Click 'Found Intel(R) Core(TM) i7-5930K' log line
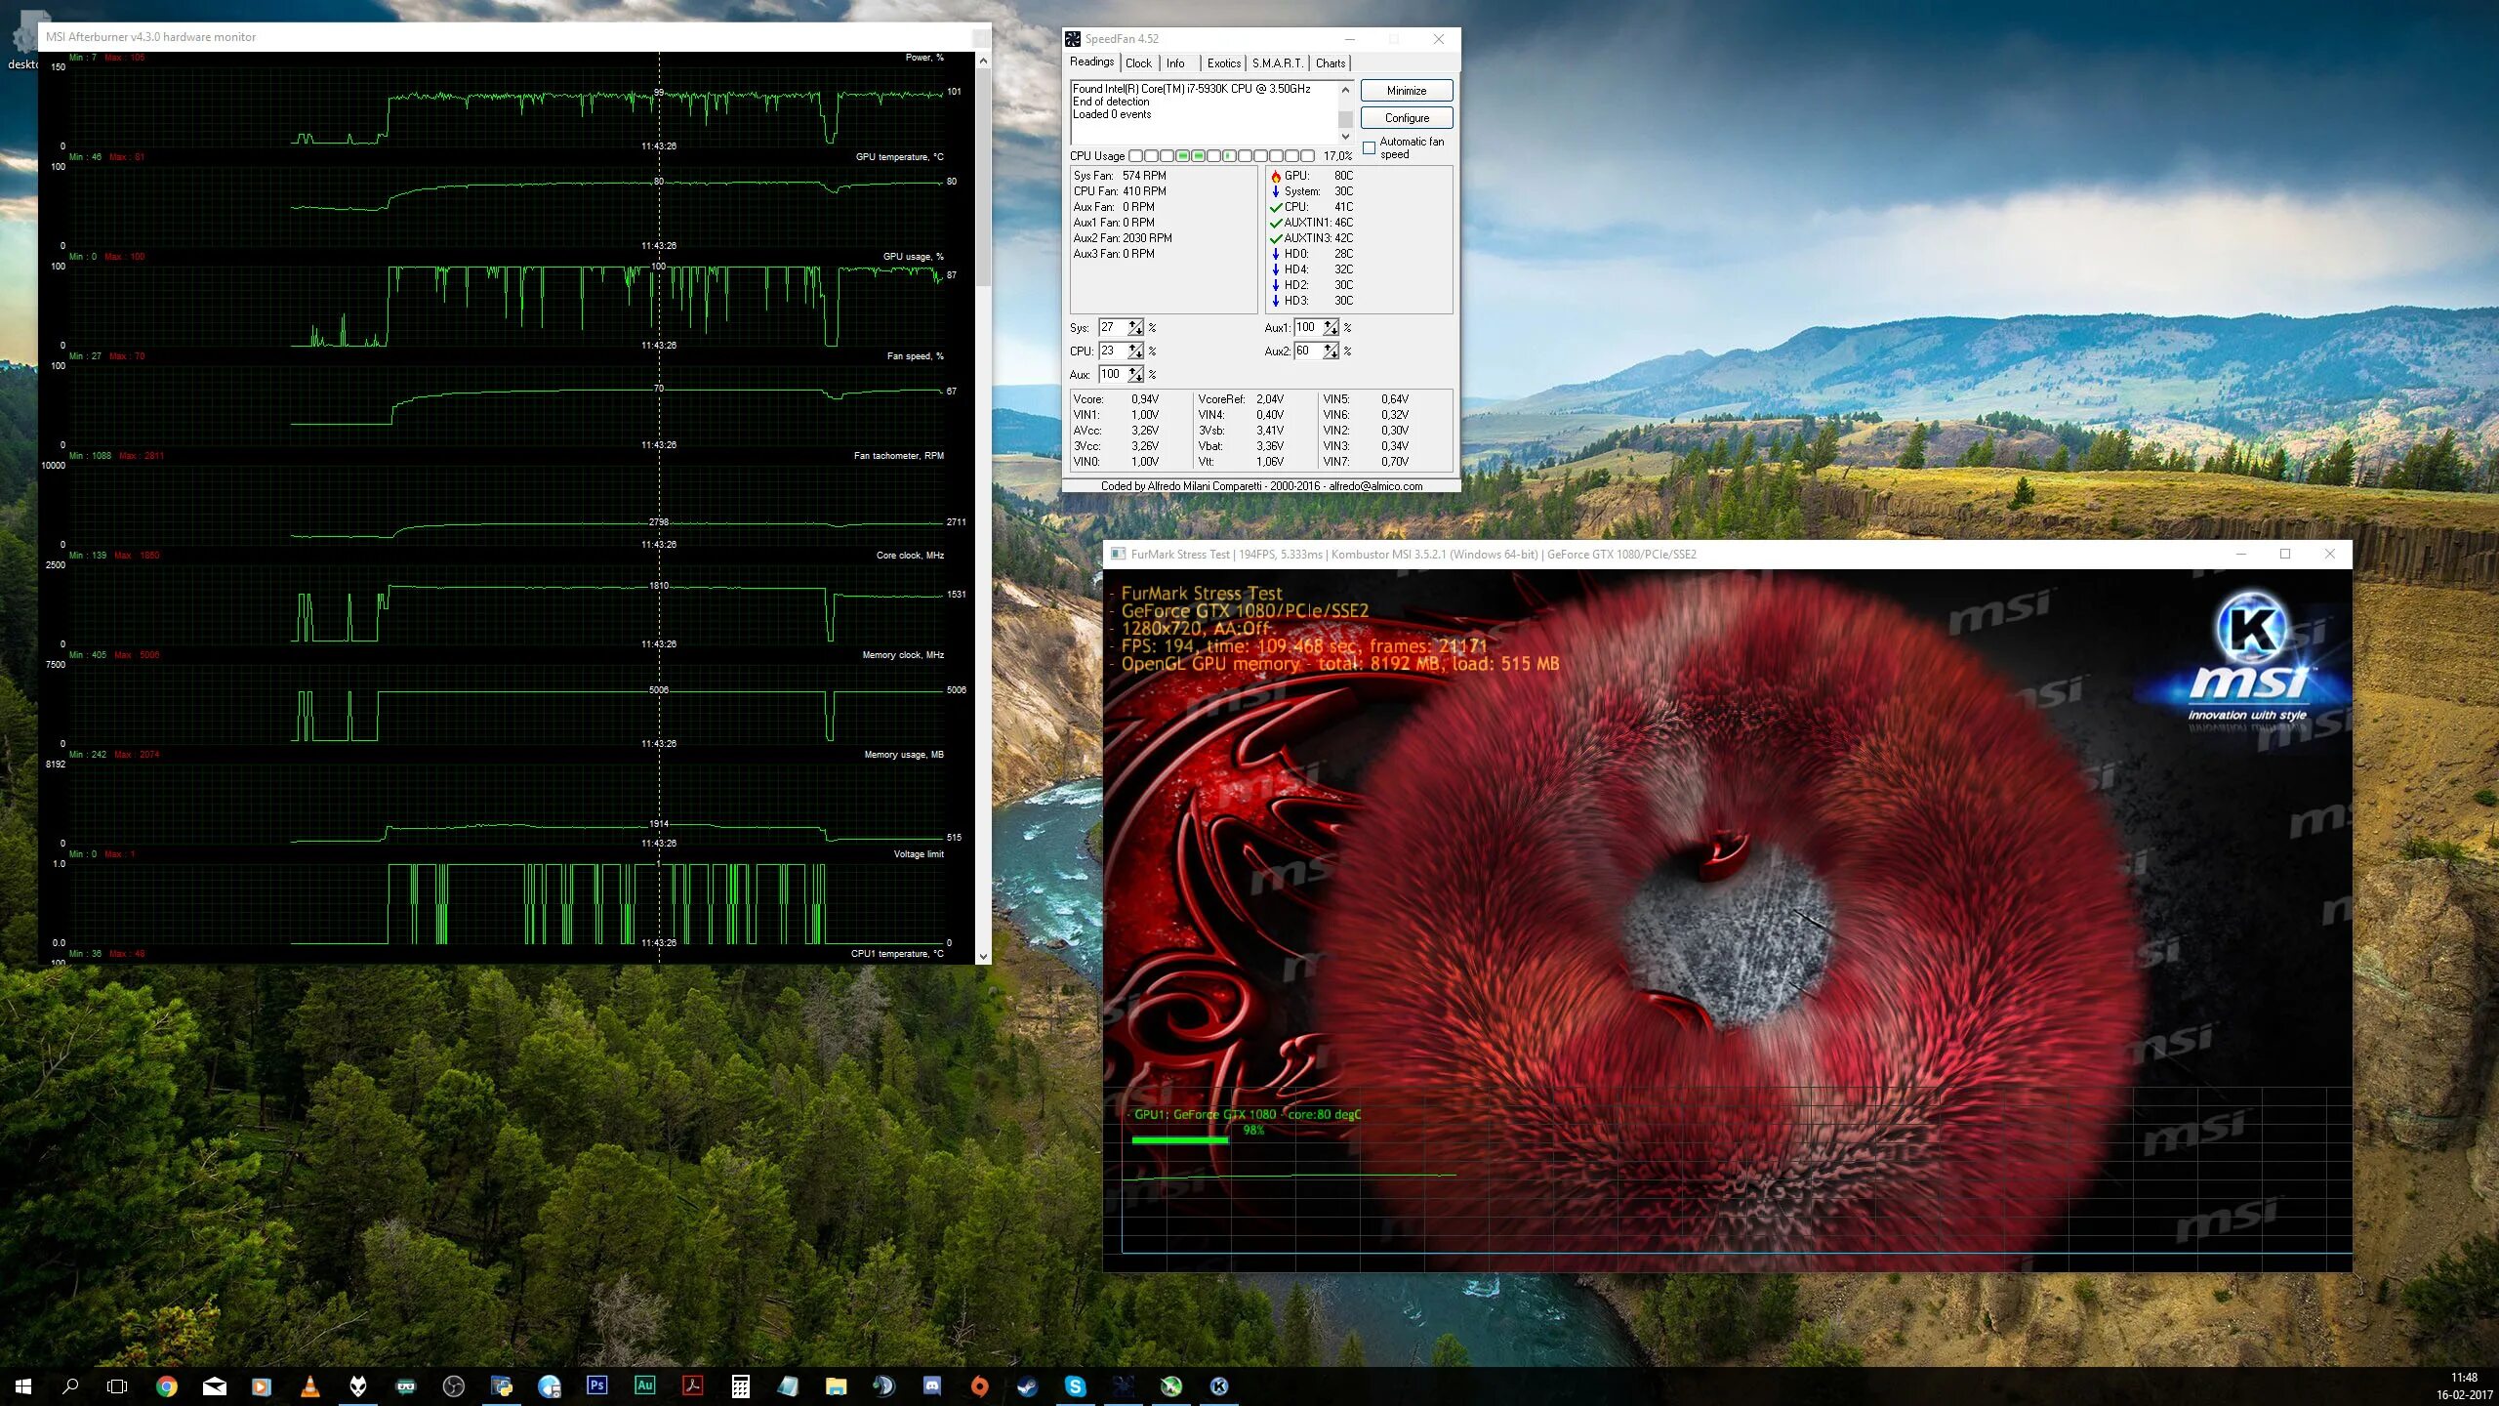The image size is (2499, 1406). coord(1191,89)
